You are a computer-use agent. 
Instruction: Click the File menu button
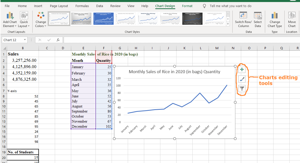pos(7,6)
